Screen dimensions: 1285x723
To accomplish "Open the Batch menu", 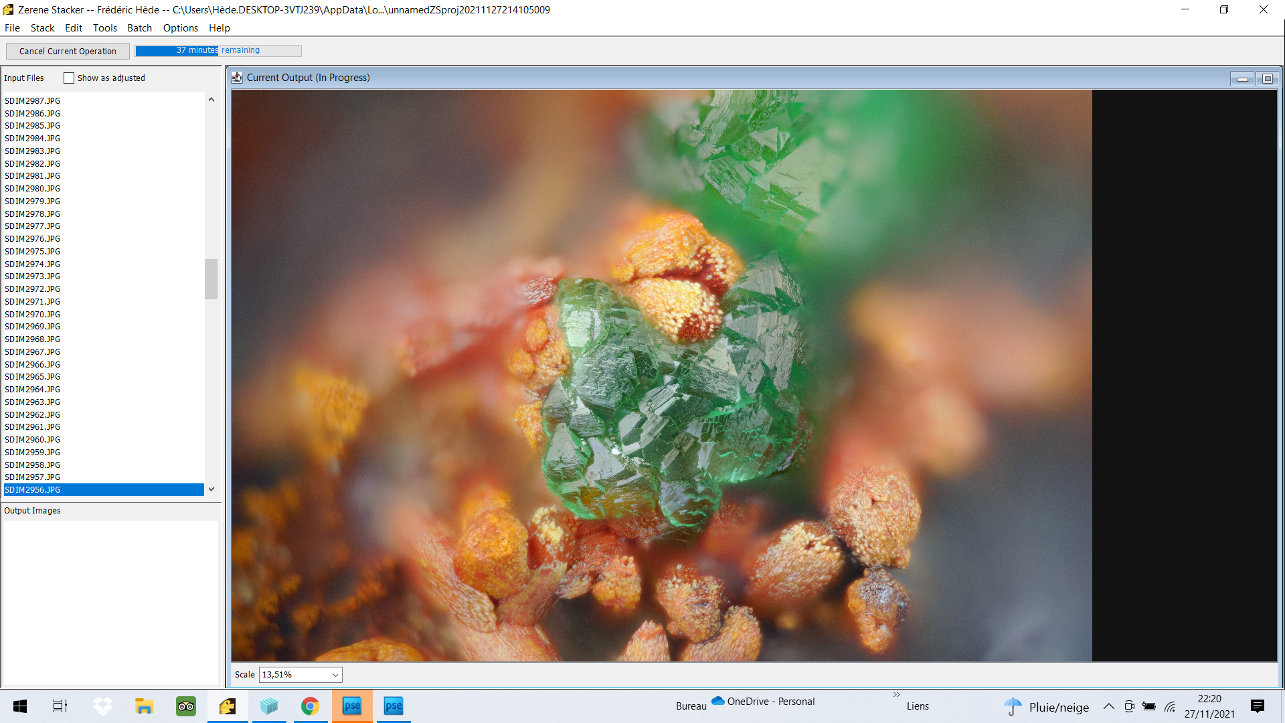I will tap(139, 28).
